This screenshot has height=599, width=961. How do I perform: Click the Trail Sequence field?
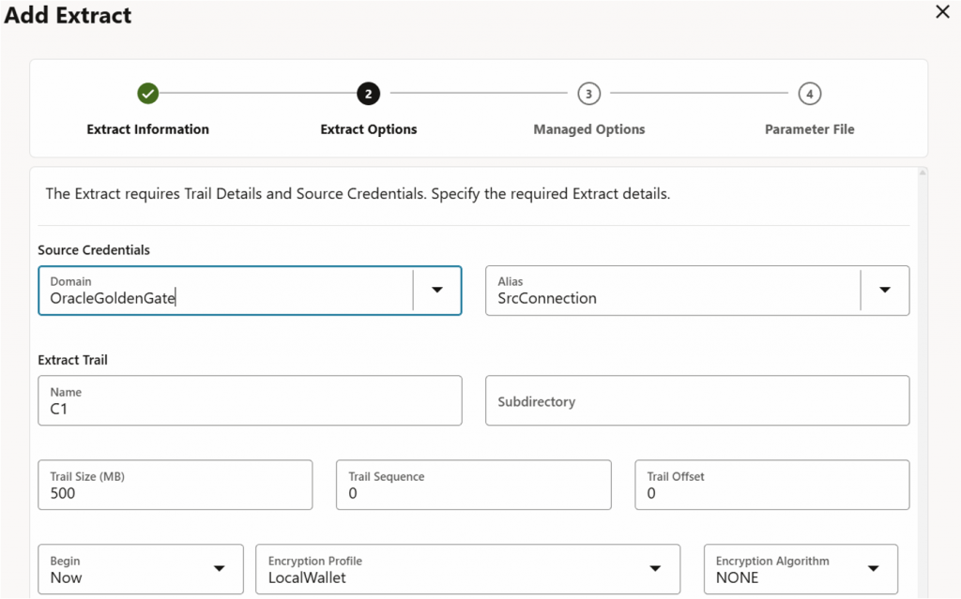coord(473,486)
